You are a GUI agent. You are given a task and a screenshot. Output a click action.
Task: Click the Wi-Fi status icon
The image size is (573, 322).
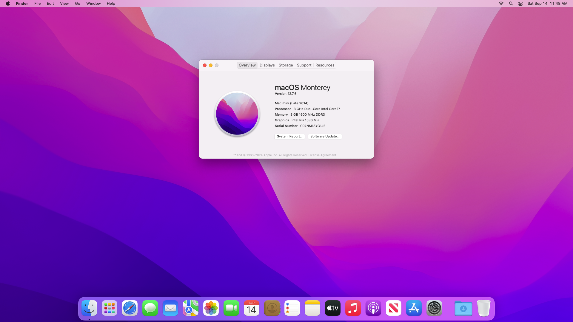[x=501, y=4]
